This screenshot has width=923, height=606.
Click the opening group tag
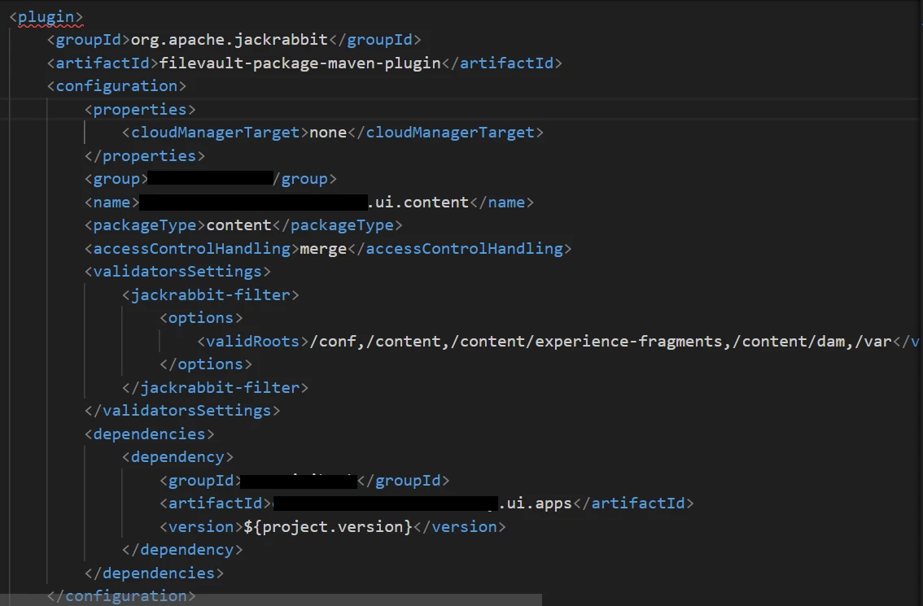point(116,179)
